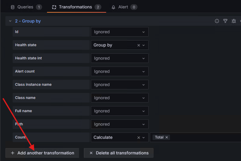The width and height of the screenshot is (241, 161).
Task: Click Add another transformation button
Action: [42, 153]
